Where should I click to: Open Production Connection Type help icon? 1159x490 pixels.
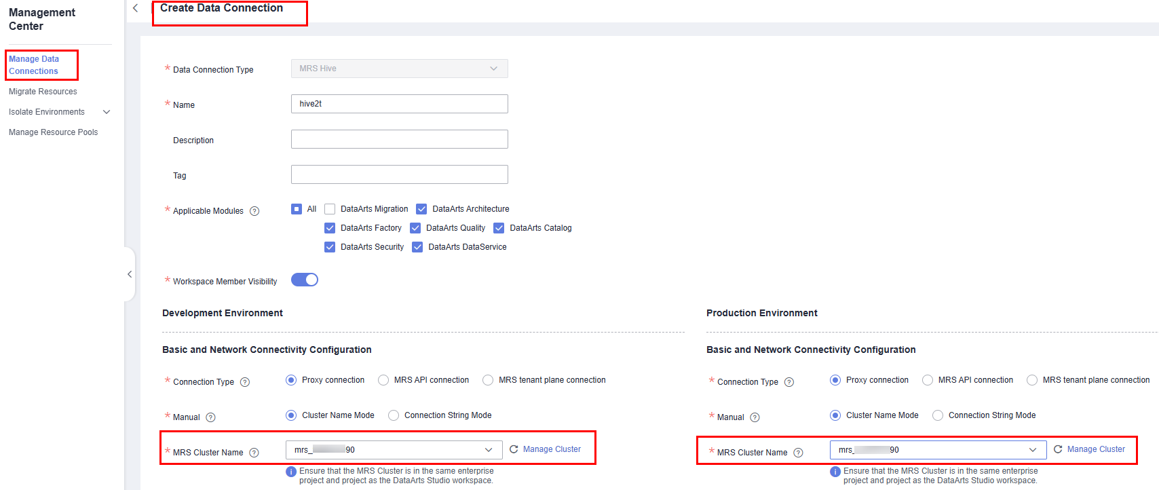tap(789, 382)
